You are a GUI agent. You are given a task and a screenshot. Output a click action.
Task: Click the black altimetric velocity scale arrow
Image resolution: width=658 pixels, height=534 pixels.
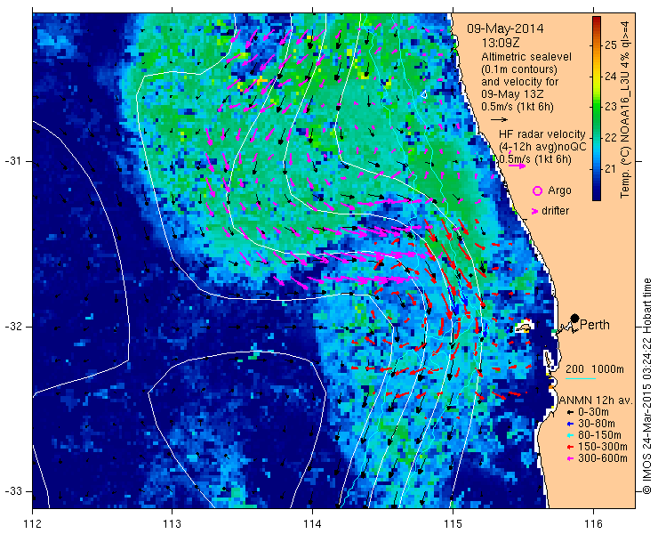point(499,120)
